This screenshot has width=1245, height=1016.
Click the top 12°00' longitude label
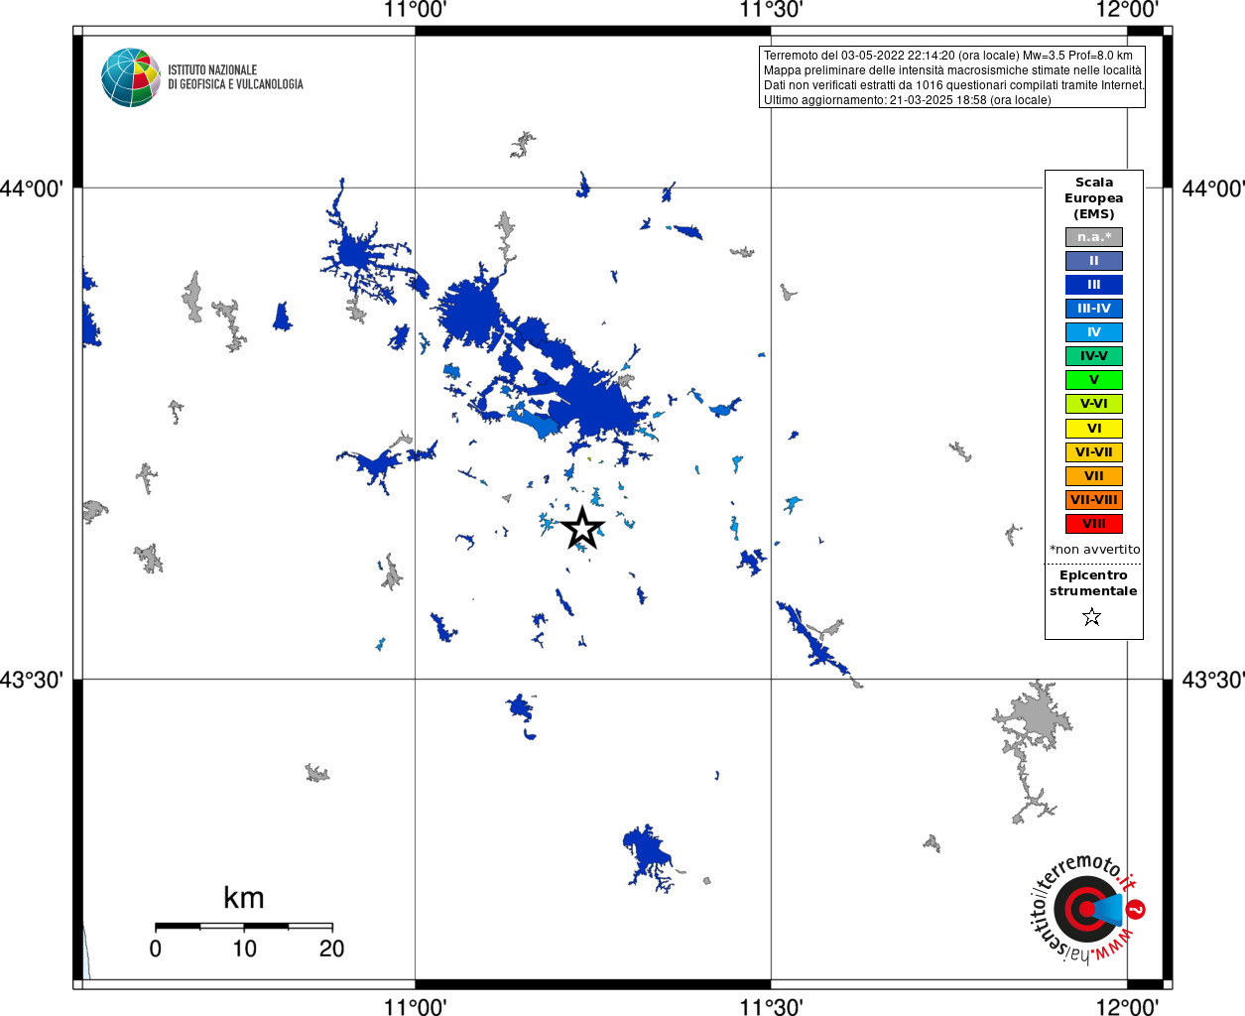1127,10
